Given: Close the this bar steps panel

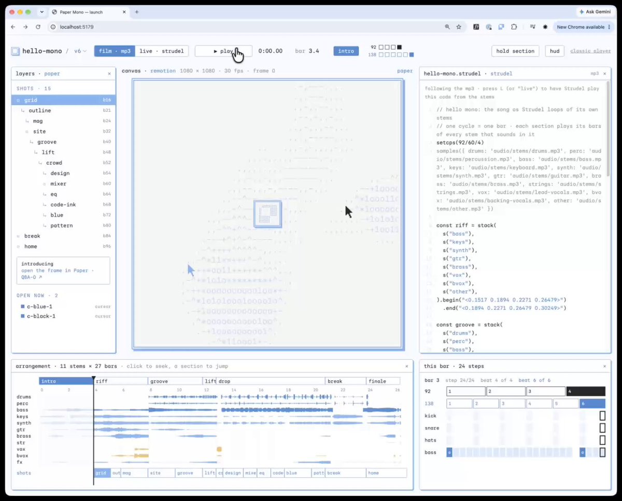Looking at the screenshot, I should pyautogui.click(x=604, y=366).
